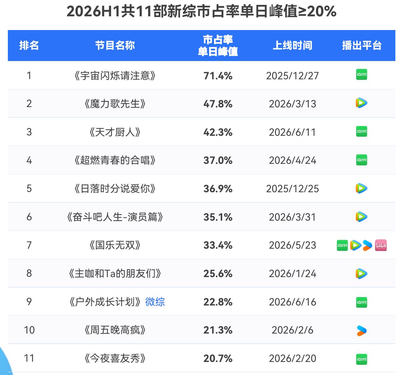
Task: Click the blue 微综 label
Action: coord(155,302)
